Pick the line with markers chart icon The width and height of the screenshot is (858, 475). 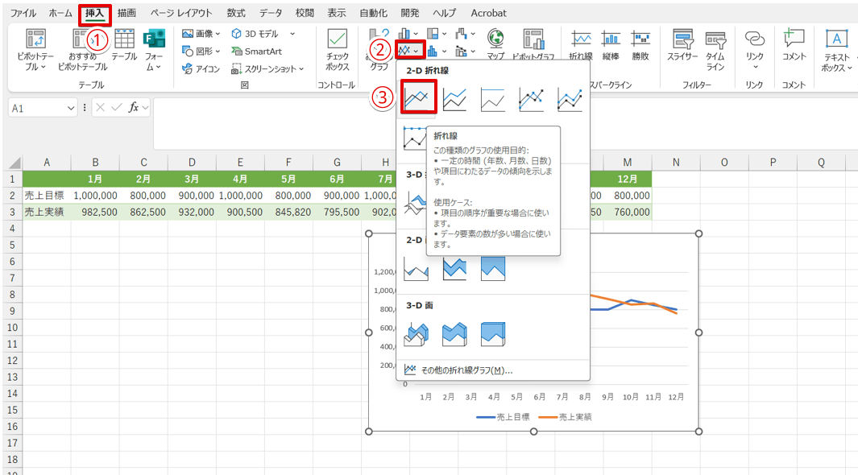[531, 99]
